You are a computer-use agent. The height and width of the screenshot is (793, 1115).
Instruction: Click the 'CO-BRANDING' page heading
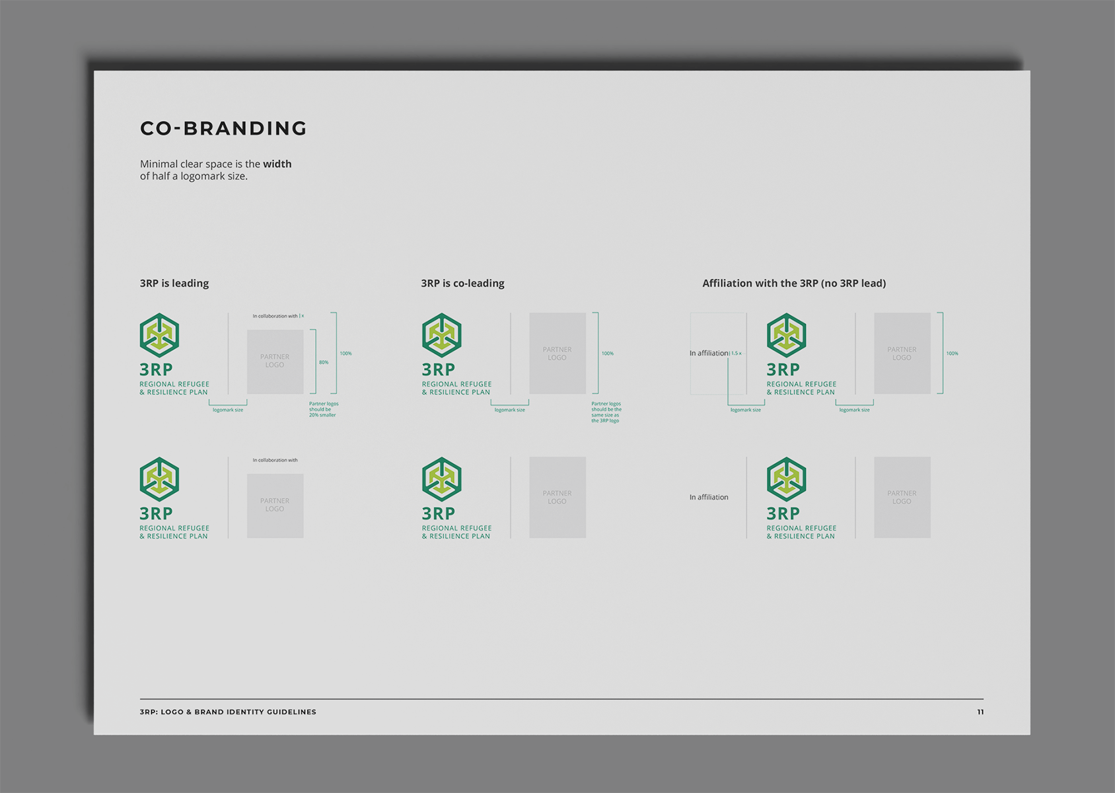pos(223,128)
